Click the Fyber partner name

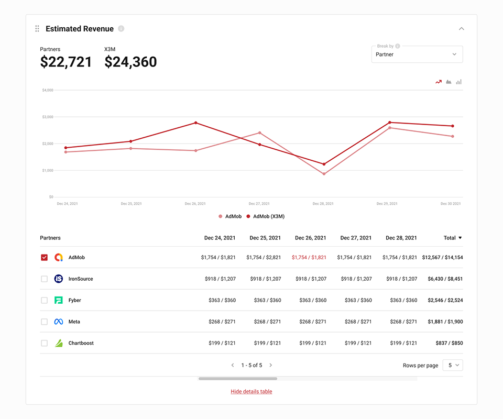pyautogui.click(x=74, y=301)
